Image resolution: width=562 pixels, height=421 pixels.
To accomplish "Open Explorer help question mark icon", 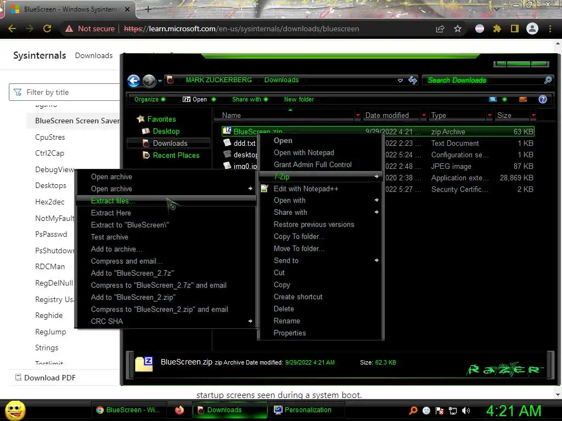I will click(x=543, y=99).
